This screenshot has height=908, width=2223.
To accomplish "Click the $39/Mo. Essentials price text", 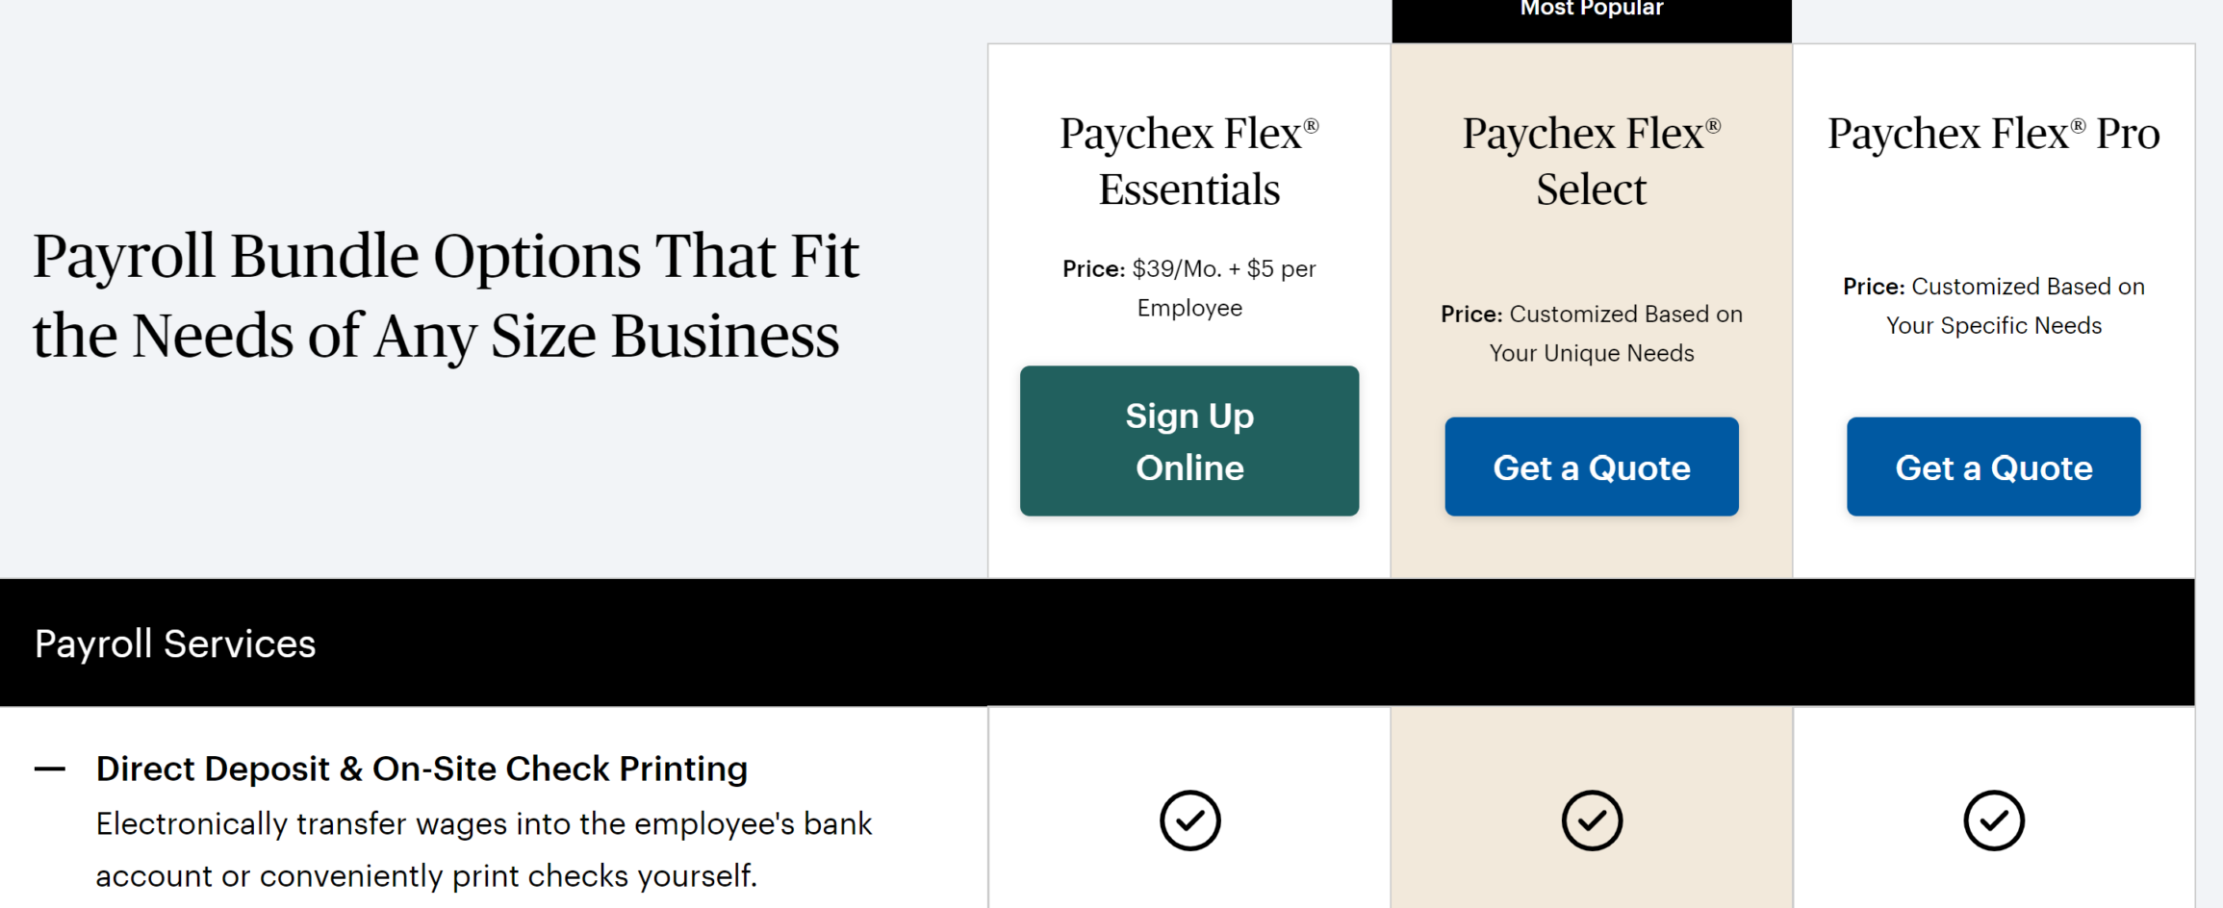I will (1189, 288).
